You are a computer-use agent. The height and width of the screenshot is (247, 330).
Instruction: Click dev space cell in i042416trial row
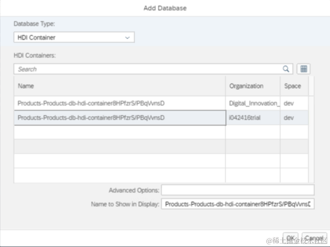[x=294, y=118]
